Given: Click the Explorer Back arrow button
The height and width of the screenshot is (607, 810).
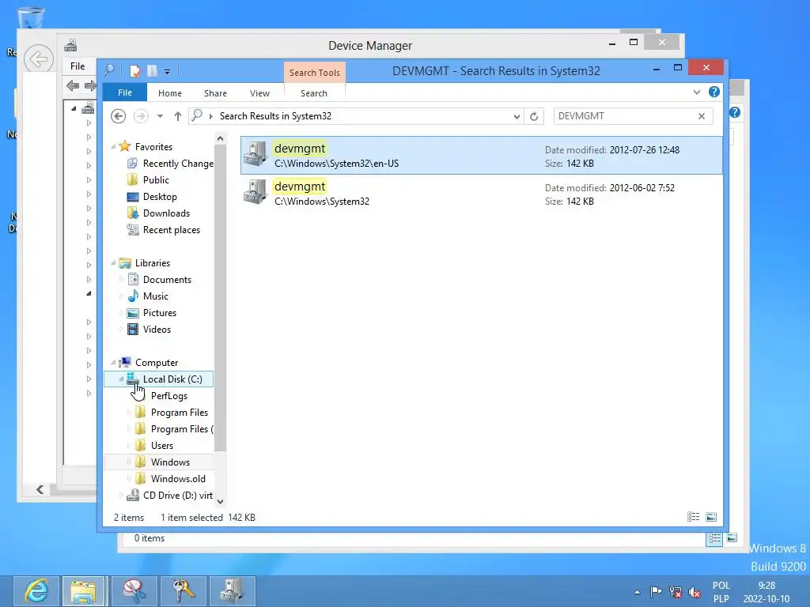Looking at the screenshot, I should click(x=119, y=116).
